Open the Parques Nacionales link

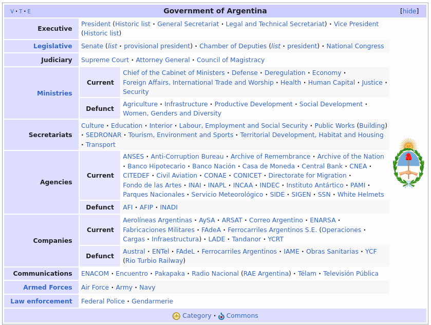click(154, 194)
